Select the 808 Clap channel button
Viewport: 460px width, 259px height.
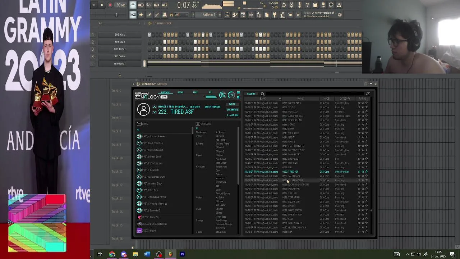coord(120,42)
